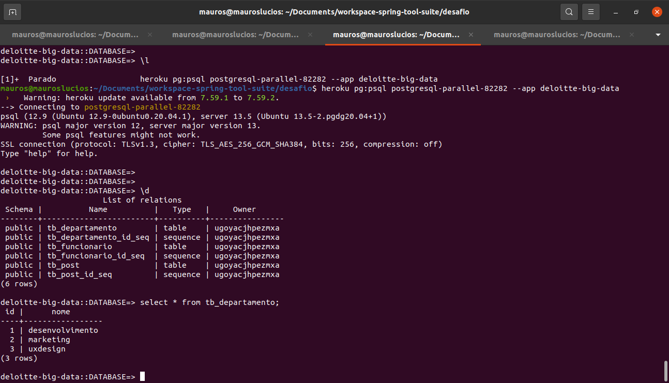
Task: Click the 'select * from tb_departamento;' command
Action: click(210, 302)
